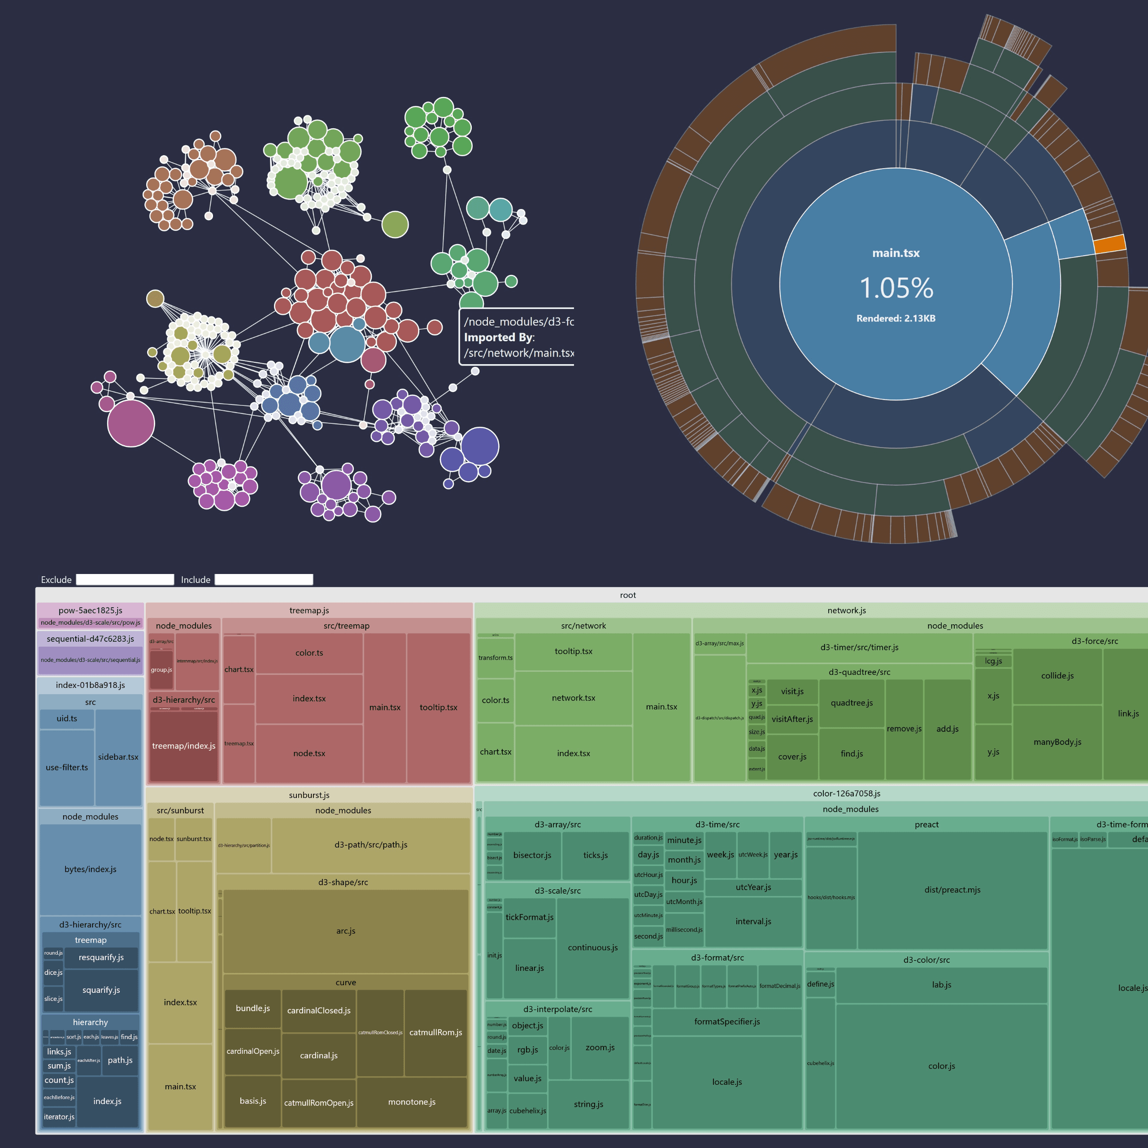Click the network.tsx cell
The width and height of the screenshot is (1148, 1148).
pos(574,698)
